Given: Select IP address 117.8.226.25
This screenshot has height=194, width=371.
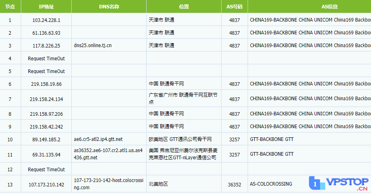Looking at the screenshot, I should tap(46, 46).
